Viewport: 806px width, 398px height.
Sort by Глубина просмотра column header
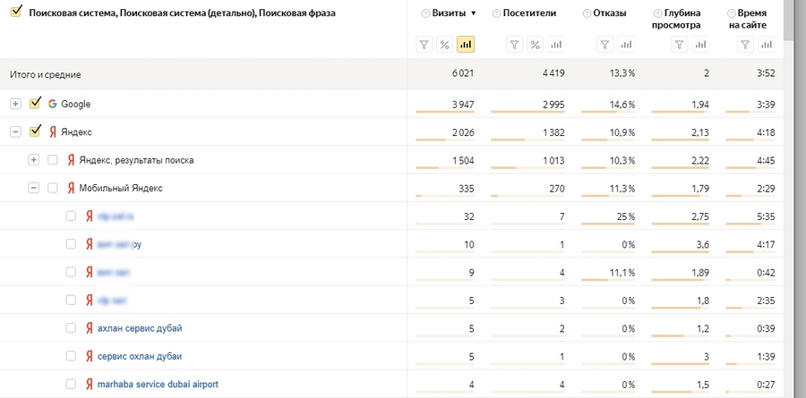coord(676,19)
